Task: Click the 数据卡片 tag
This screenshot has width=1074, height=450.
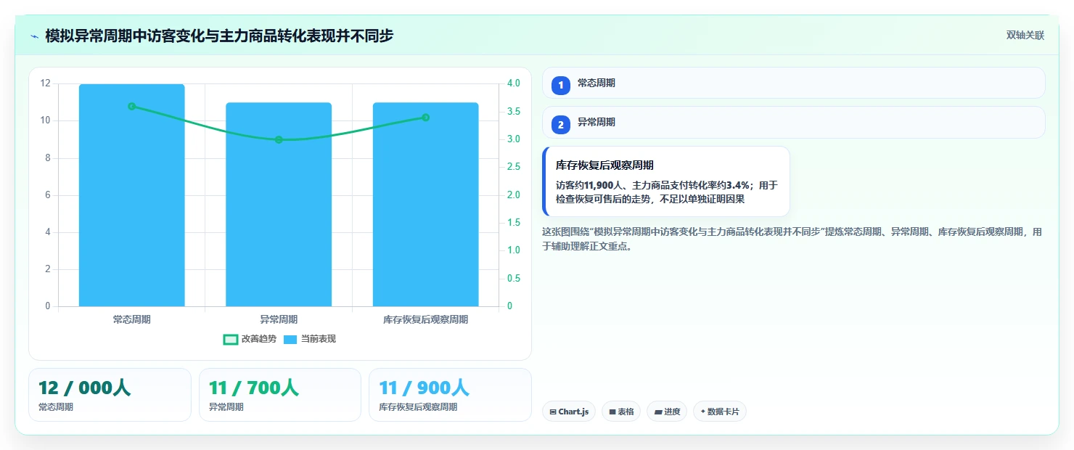Action: pyautogui.click(x=720, y=412)
